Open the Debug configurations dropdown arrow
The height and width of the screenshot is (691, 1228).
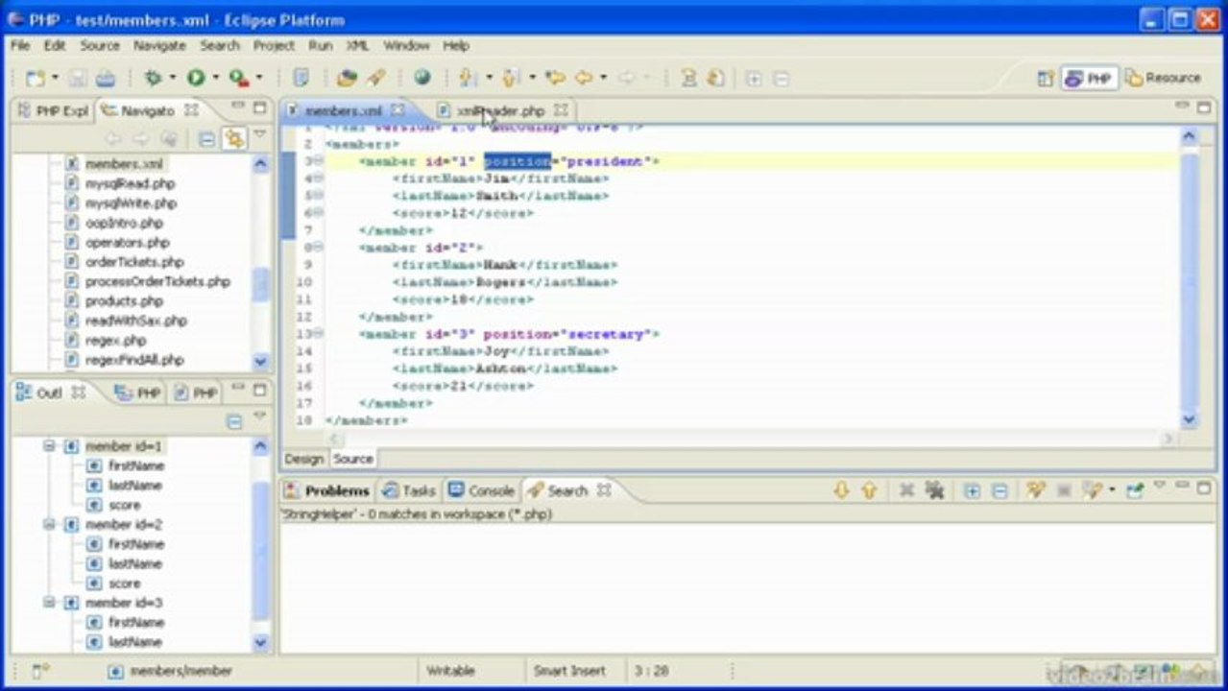coord(172,78)
